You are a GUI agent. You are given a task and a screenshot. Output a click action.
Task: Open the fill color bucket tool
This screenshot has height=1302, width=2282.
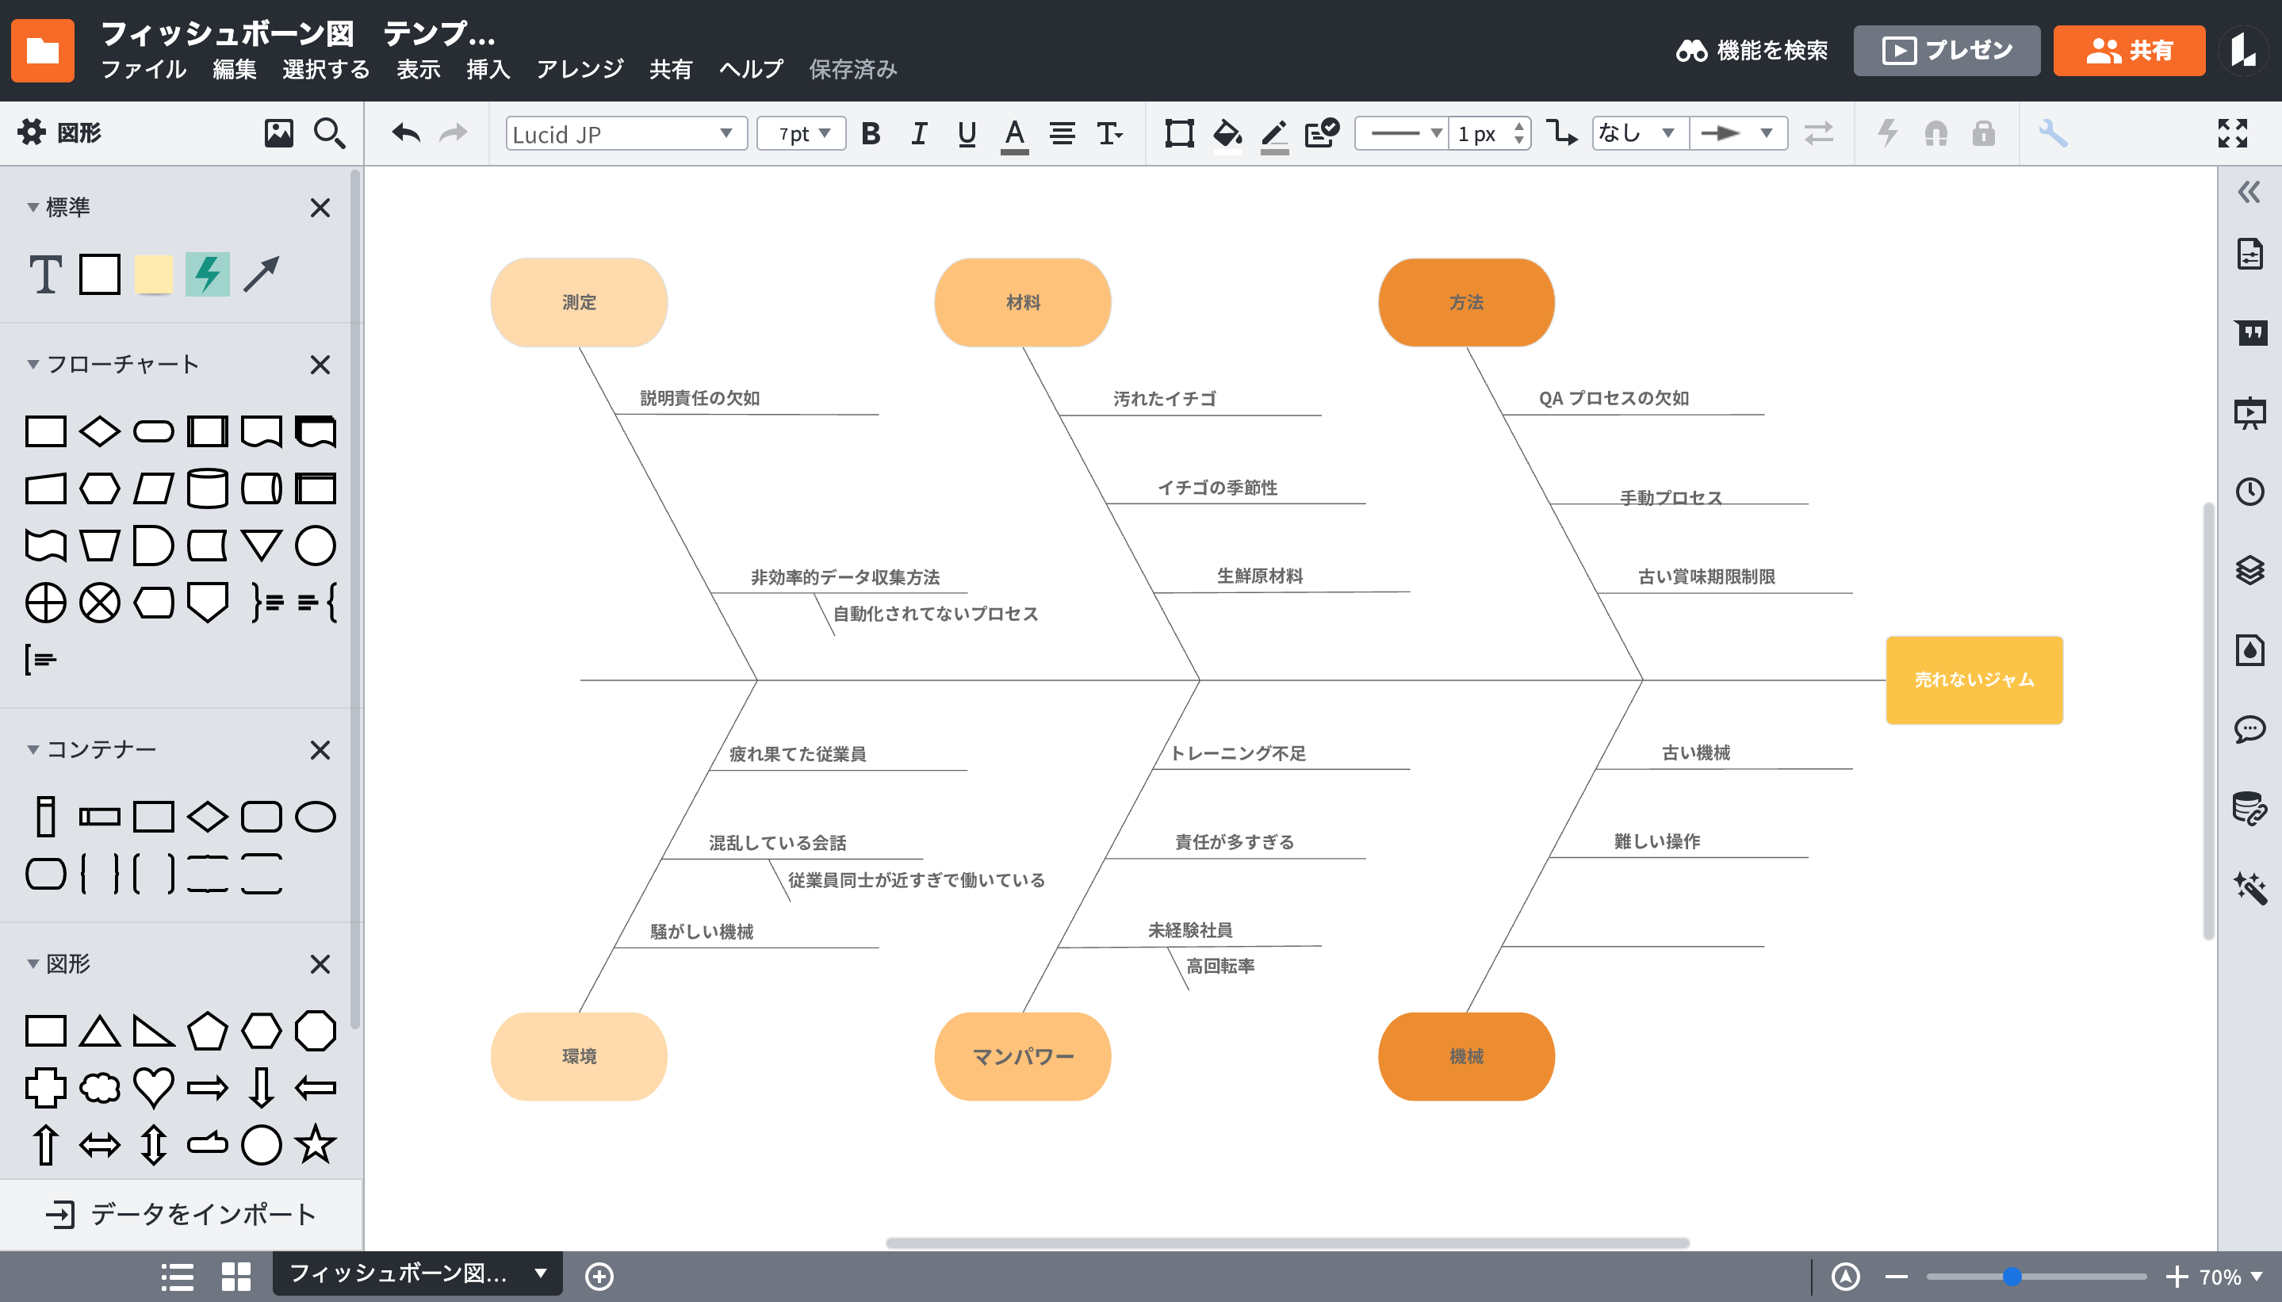pos(1226,133)
